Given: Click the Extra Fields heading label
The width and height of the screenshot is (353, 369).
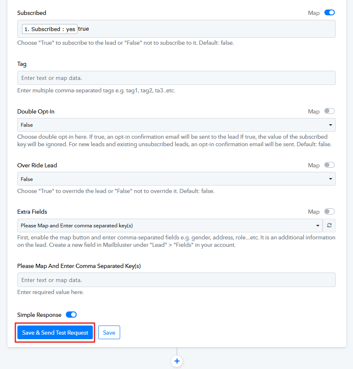Looking at the screenshot, I should click(x=32, y=212).
